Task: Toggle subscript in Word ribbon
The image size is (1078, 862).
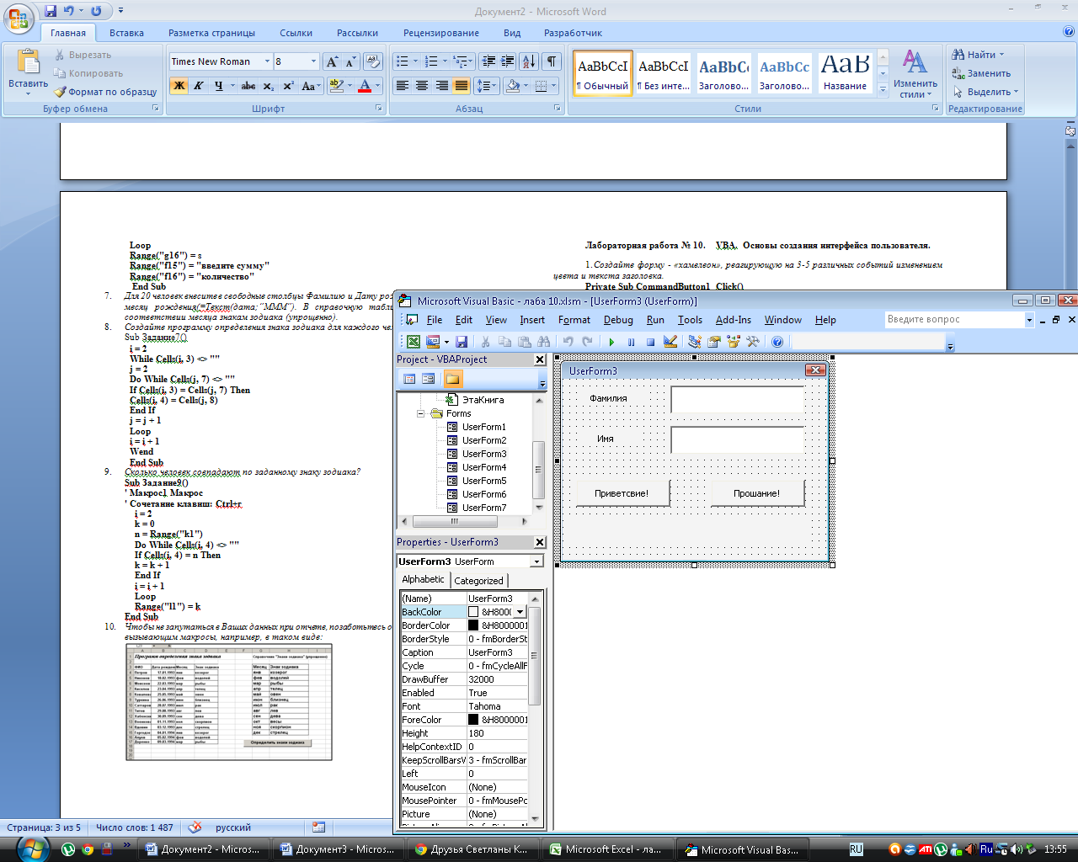Action: [269, 86]
